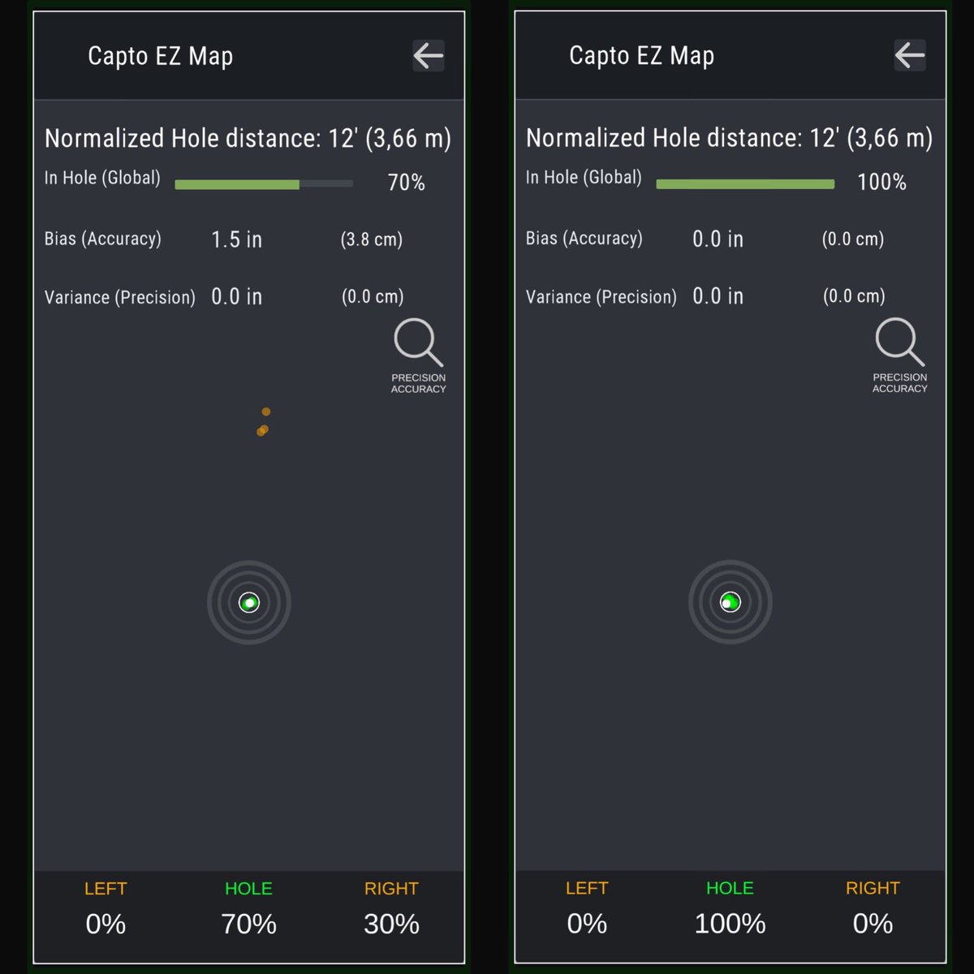Select the RIGHT stat showing 30%

(391, 924)
